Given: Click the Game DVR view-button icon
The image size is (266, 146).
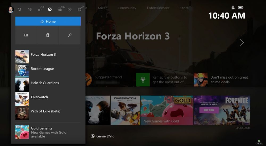Looking at the screenshot, I should [x=93, y=136].
